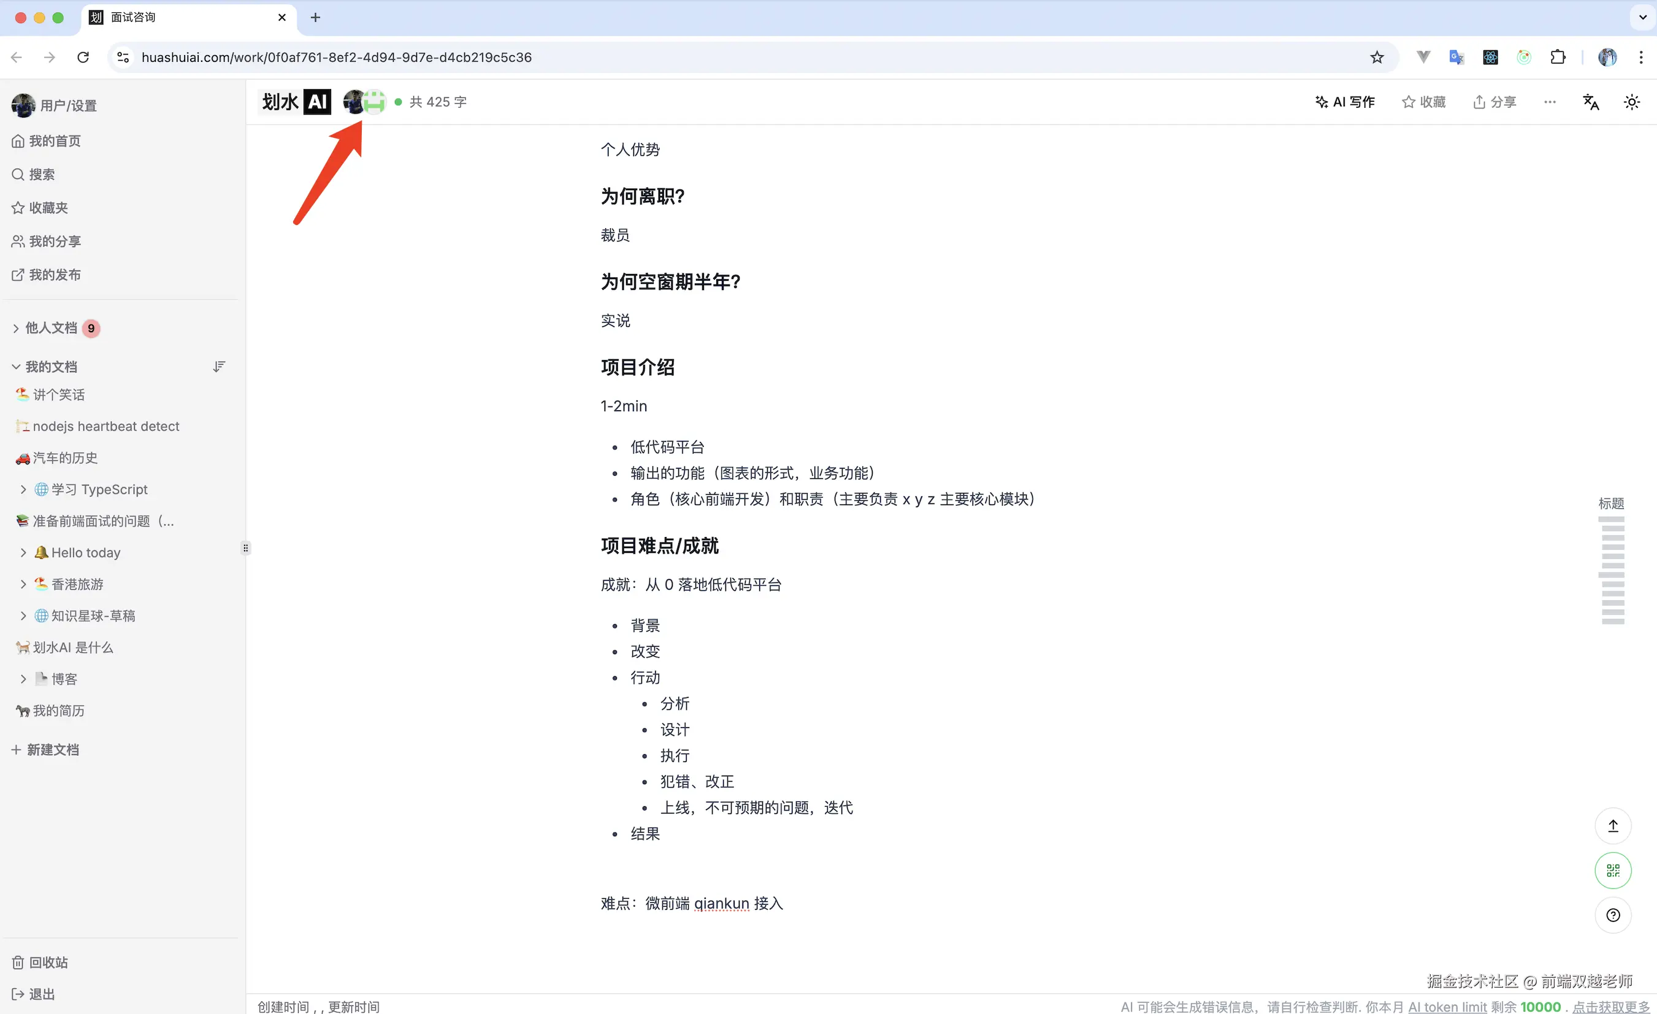Click the upload arrow icon at bottom right
The image size is (1657, 1014).
click(1612, 826)
